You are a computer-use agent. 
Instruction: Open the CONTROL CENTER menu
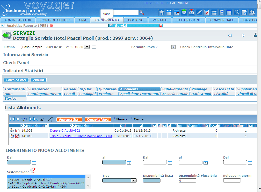(x=55, y=20)
